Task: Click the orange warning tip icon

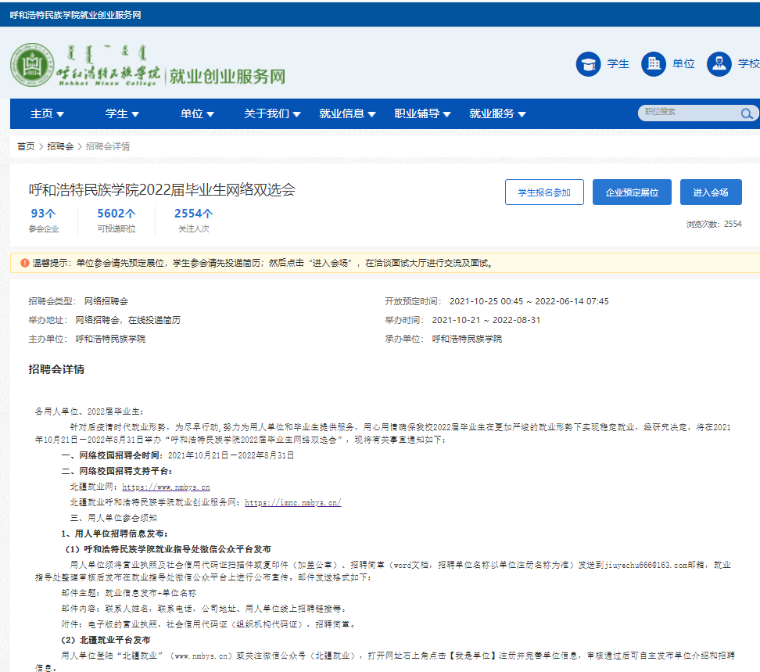Action: tap(24, 263)
